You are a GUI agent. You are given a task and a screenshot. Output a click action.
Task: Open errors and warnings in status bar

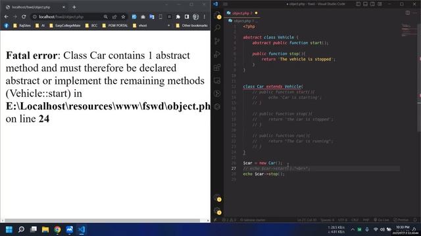point(229,220)
